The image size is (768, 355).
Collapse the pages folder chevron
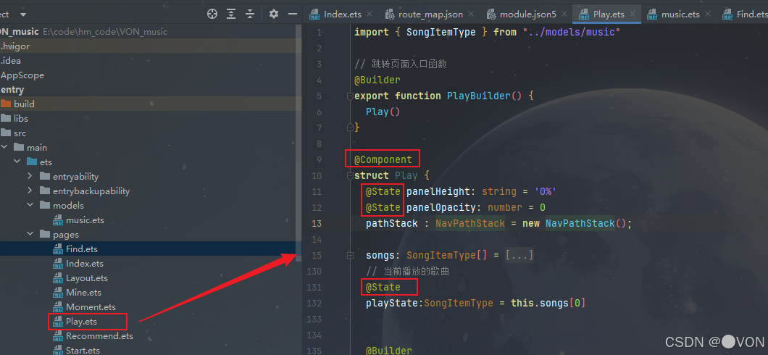pyautogui.click(x=30, y=235)
